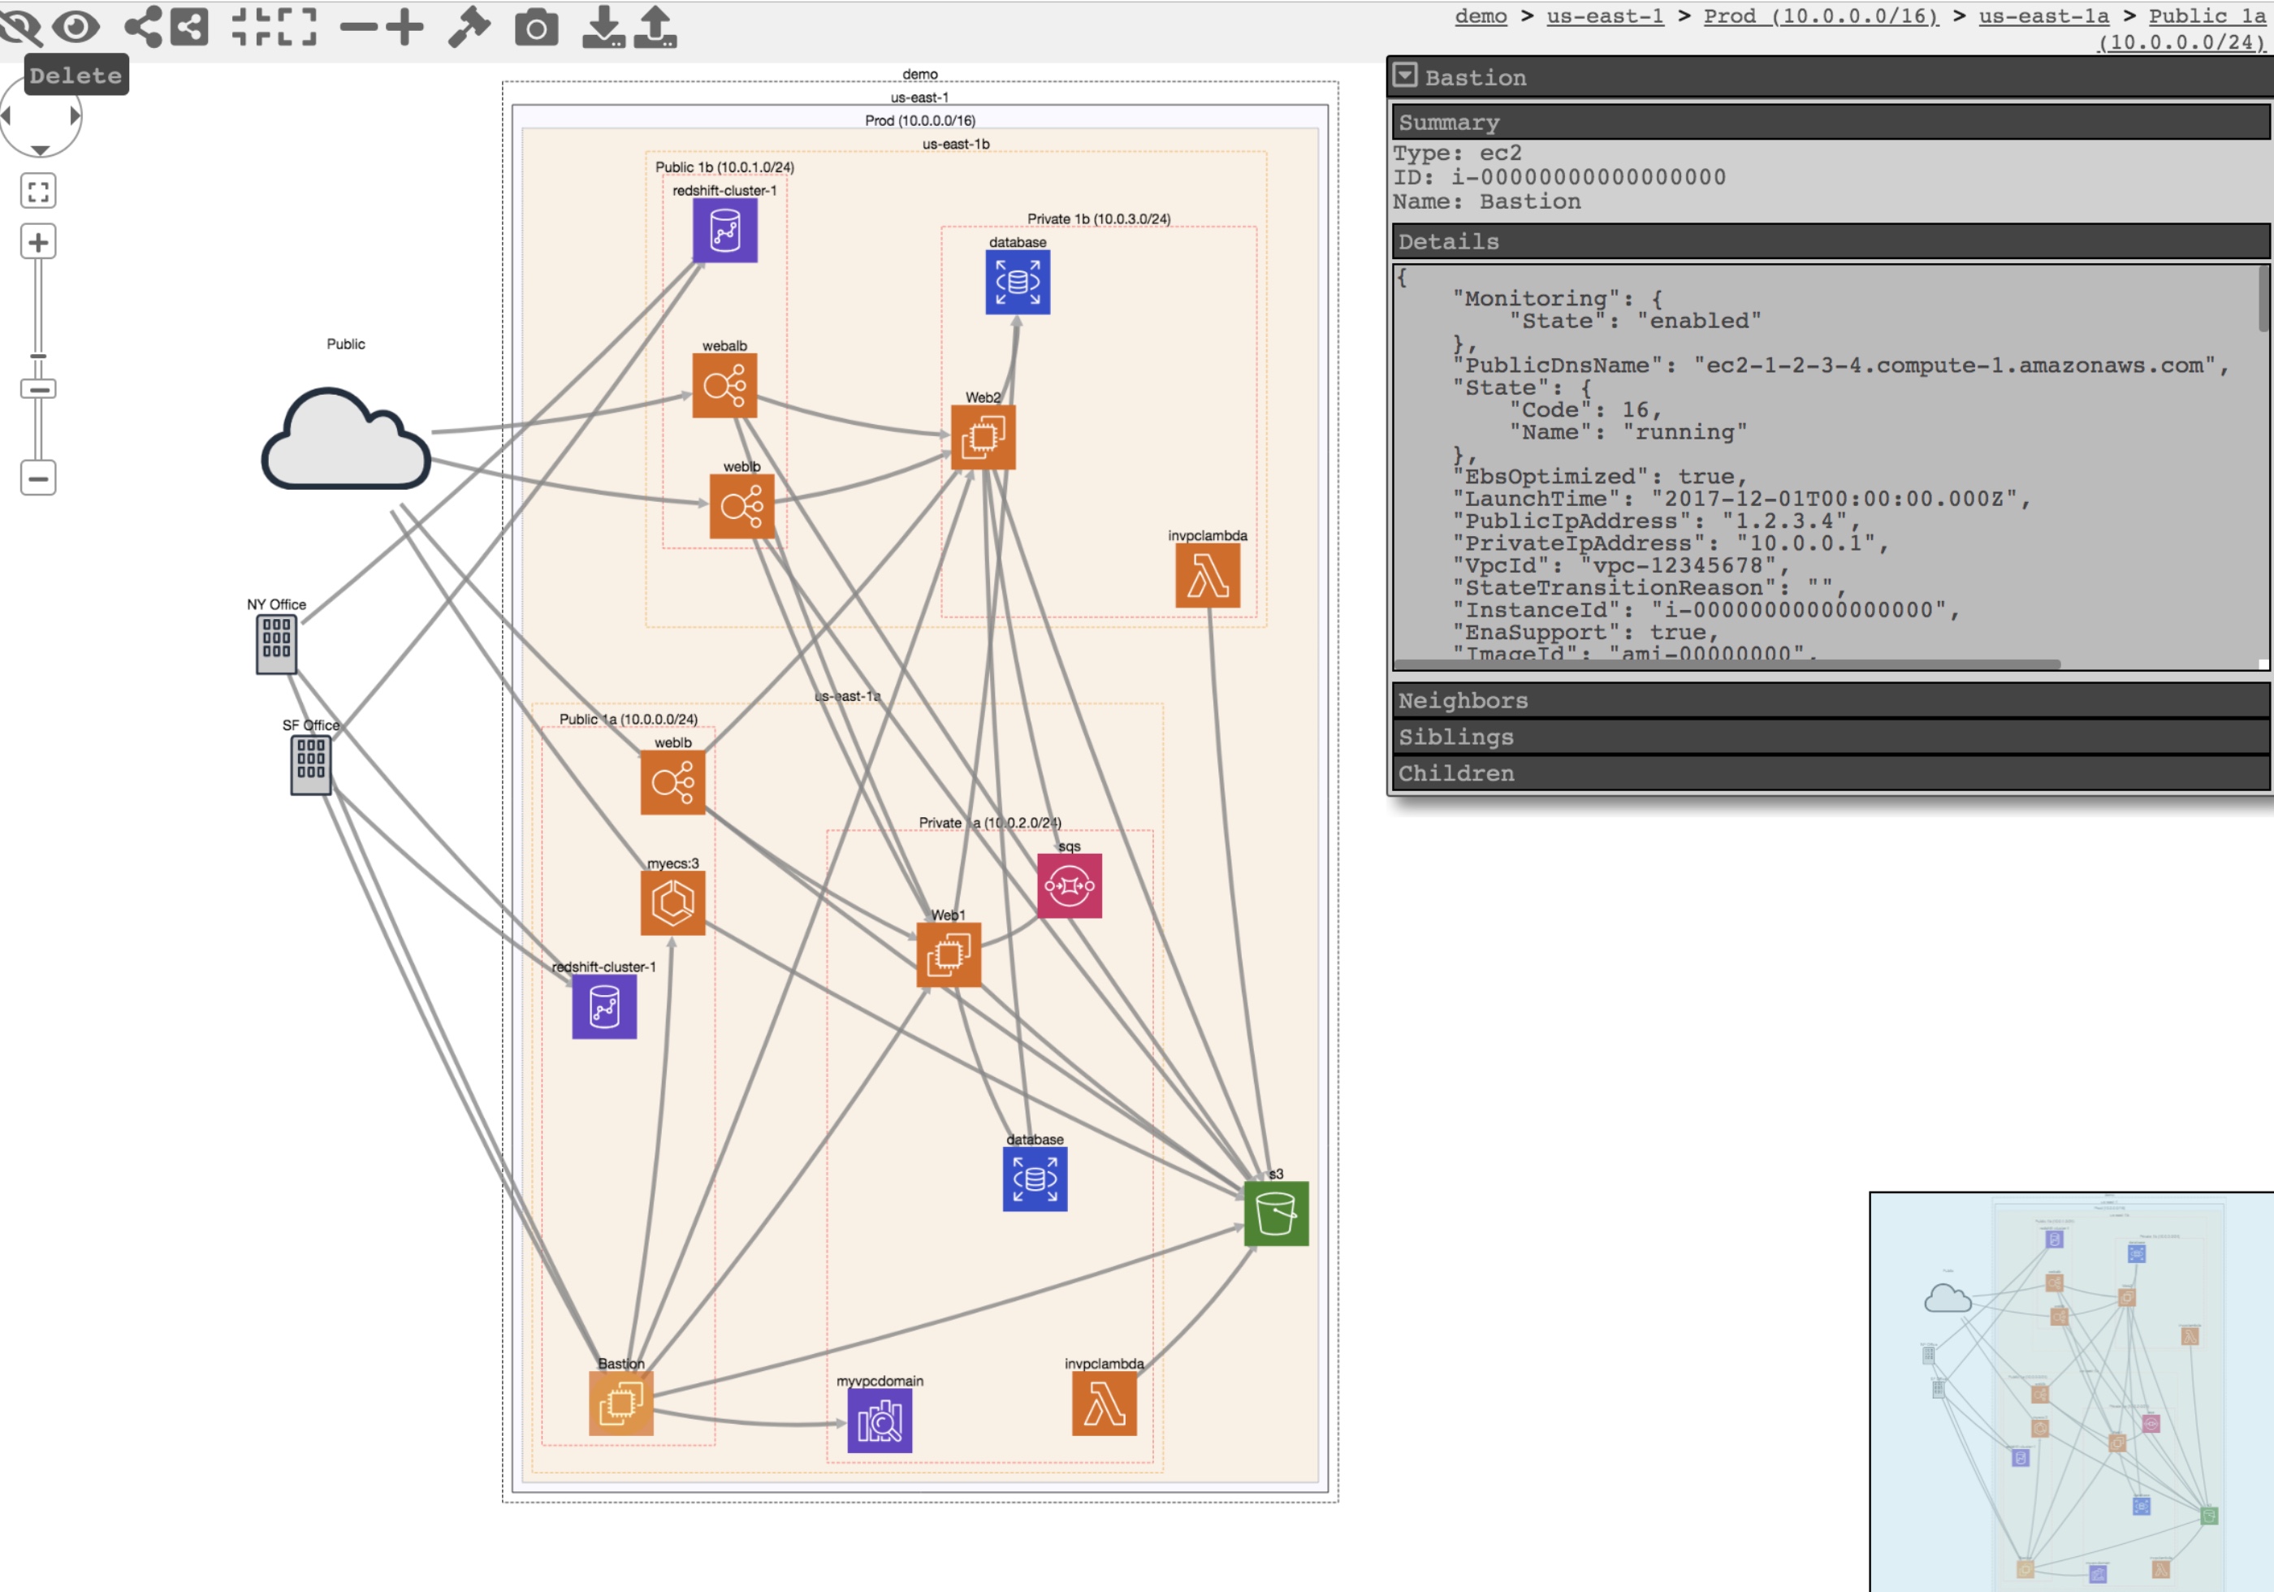The width and height of the screenshot is (2274, 1592).
Task: Collapse the Bastion panel via its arrow
Action: (1405, 74)
